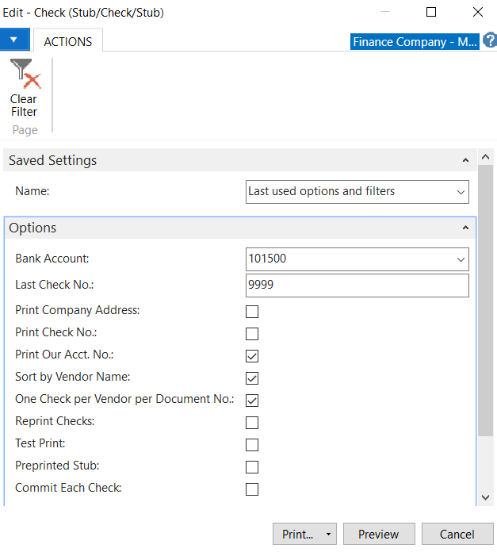Viewport: 497px width, 552px height.
Task: Click the Preview button
Action: point(378,535)
